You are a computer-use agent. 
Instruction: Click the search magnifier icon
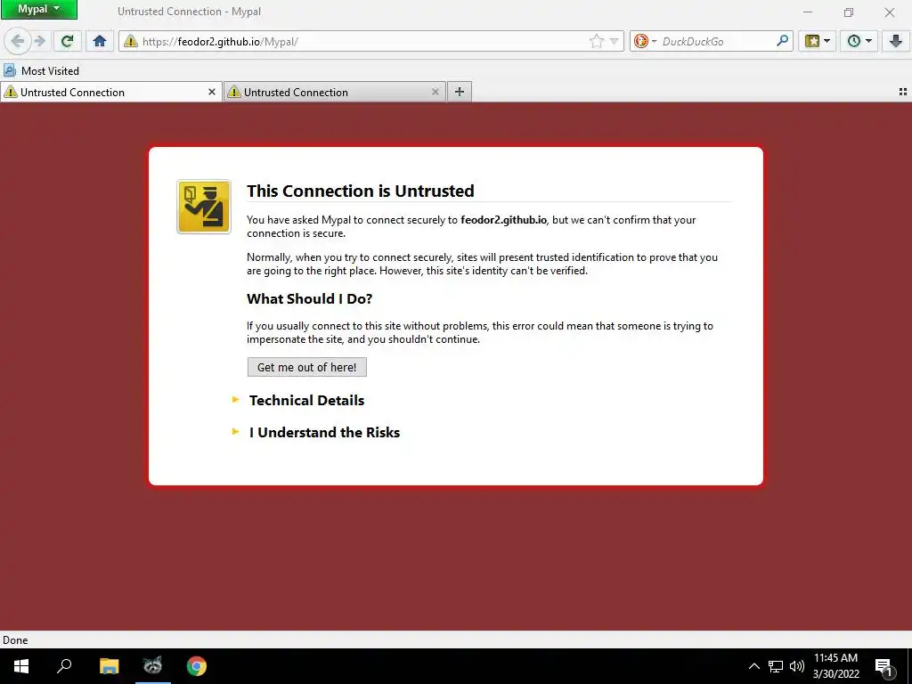[782, 41]
